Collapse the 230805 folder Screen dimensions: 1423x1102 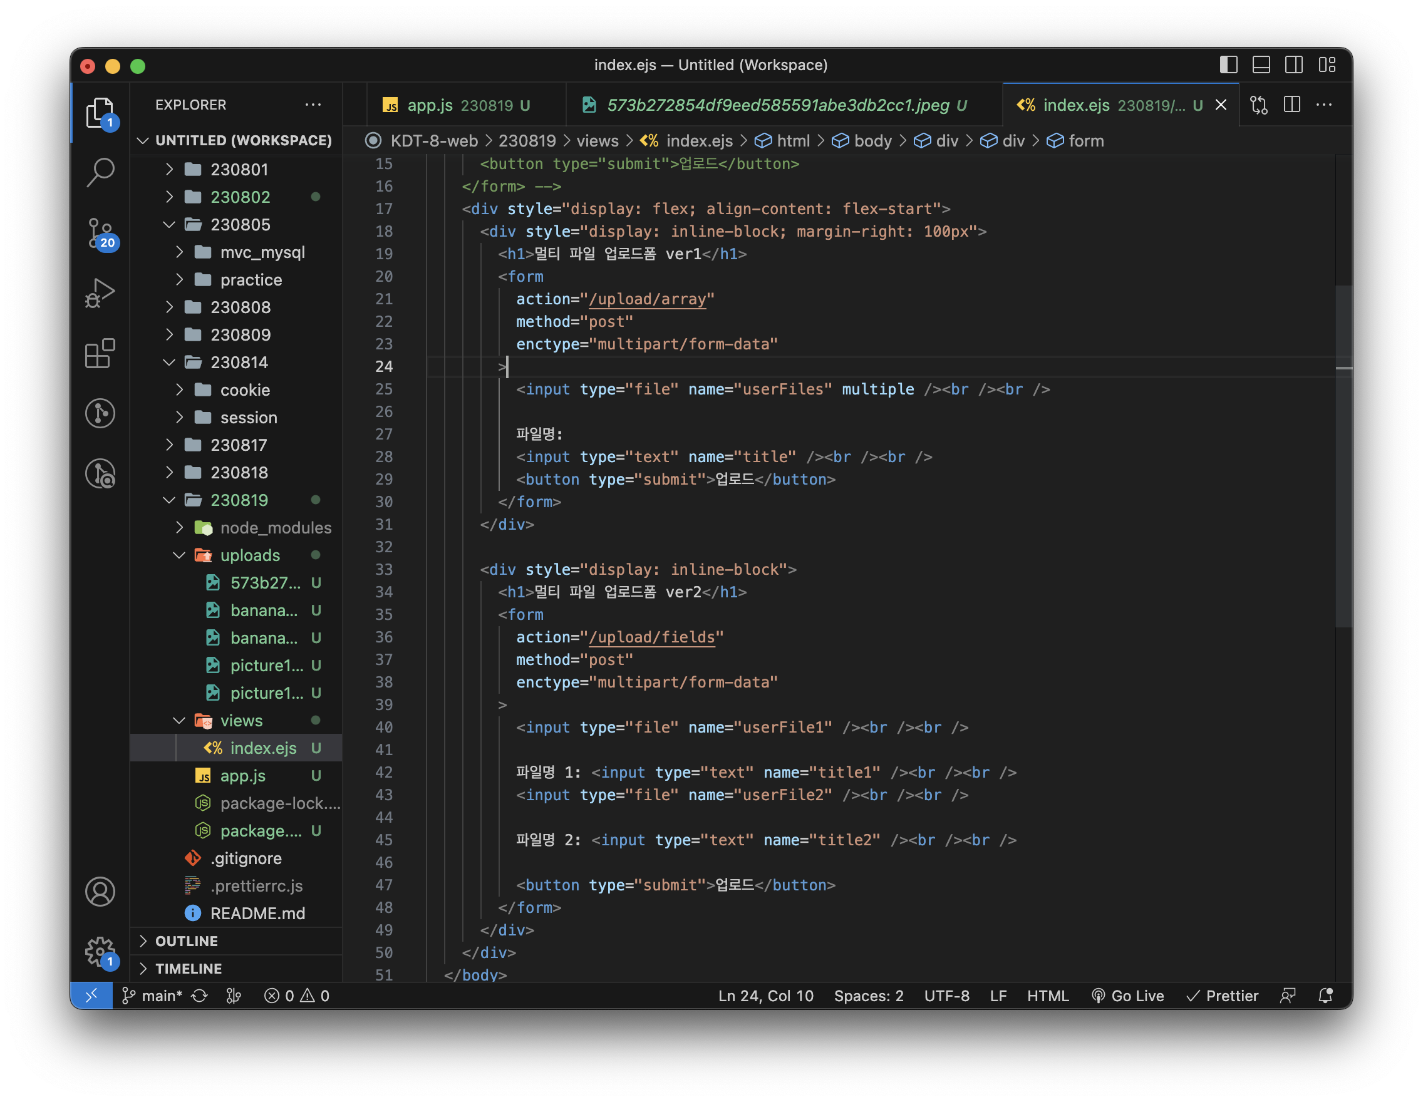pyautogui.click(x=235, y=225)
